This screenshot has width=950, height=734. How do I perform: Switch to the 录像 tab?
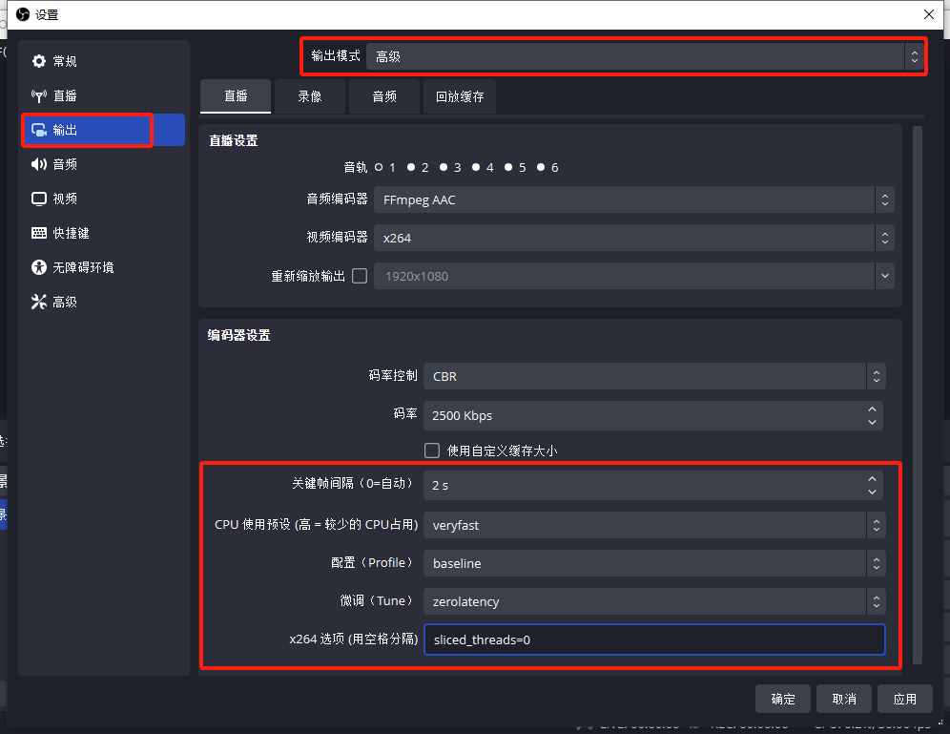tap(310, 96)
